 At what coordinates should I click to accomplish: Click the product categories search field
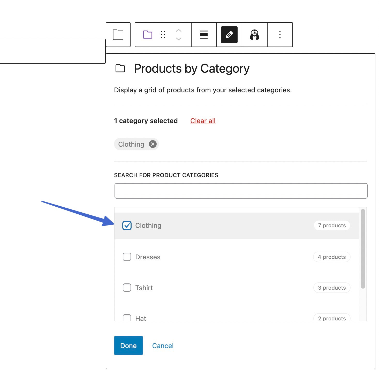240,191
